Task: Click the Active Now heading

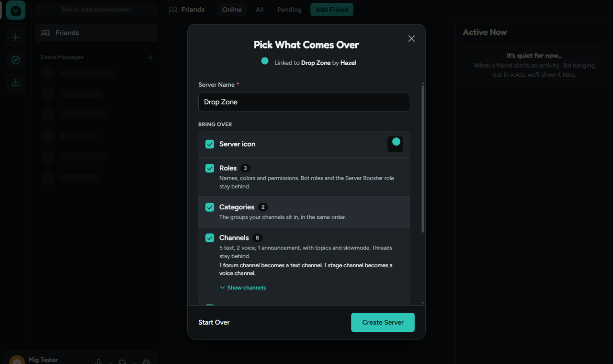Action: tap(485, 33)
